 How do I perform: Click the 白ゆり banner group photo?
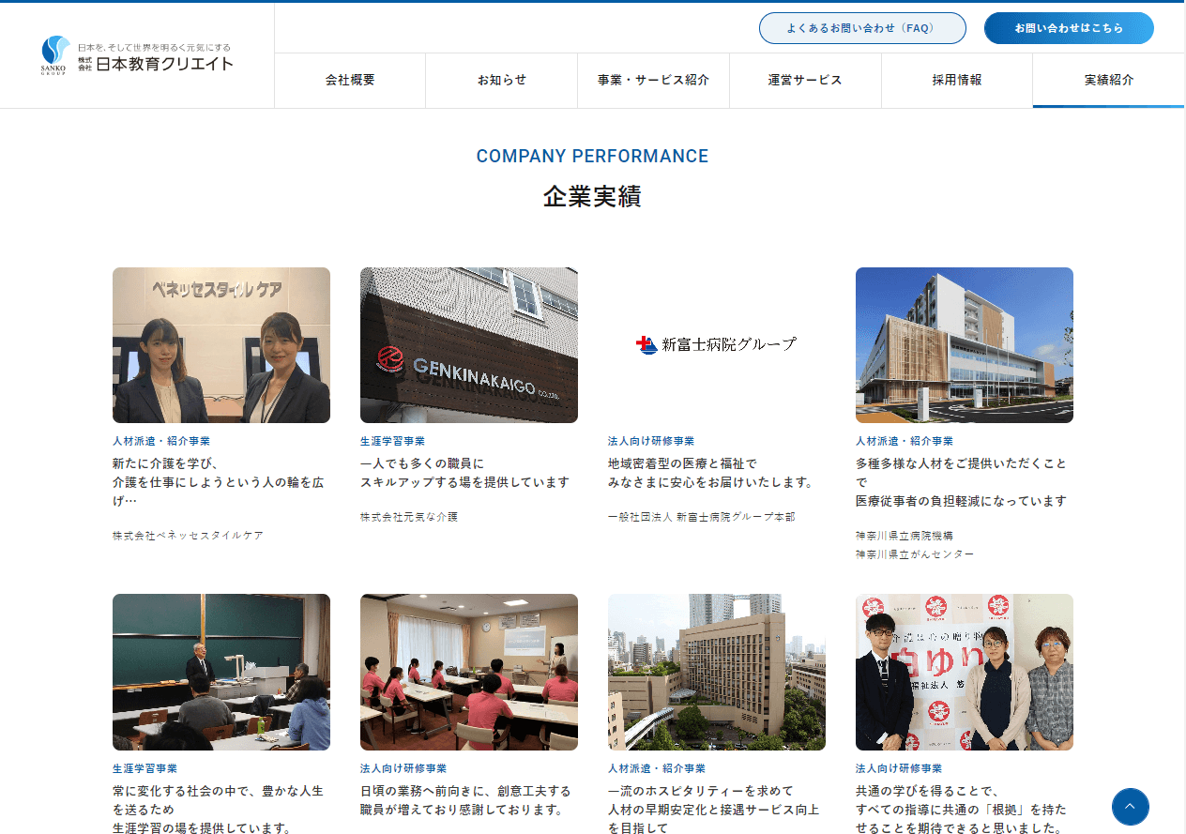pos(965,672)
